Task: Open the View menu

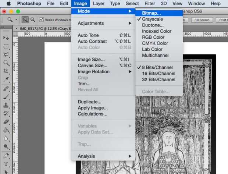Action: 177,3
